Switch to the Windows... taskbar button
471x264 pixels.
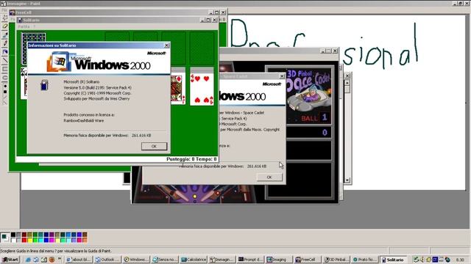pos(137,260)
